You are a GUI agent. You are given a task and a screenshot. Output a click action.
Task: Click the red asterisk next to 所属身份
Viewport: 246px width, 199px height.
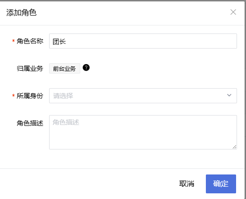pos(13,96)
